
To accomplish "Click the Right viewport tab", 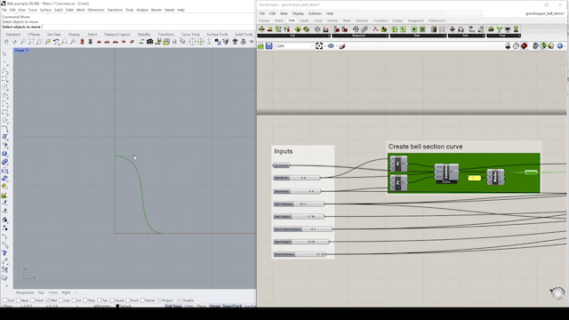I will pyautogui.click(x=66, y=292).
